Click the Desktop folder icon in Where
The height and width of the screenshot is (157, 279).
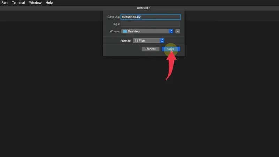pos(125,31)
